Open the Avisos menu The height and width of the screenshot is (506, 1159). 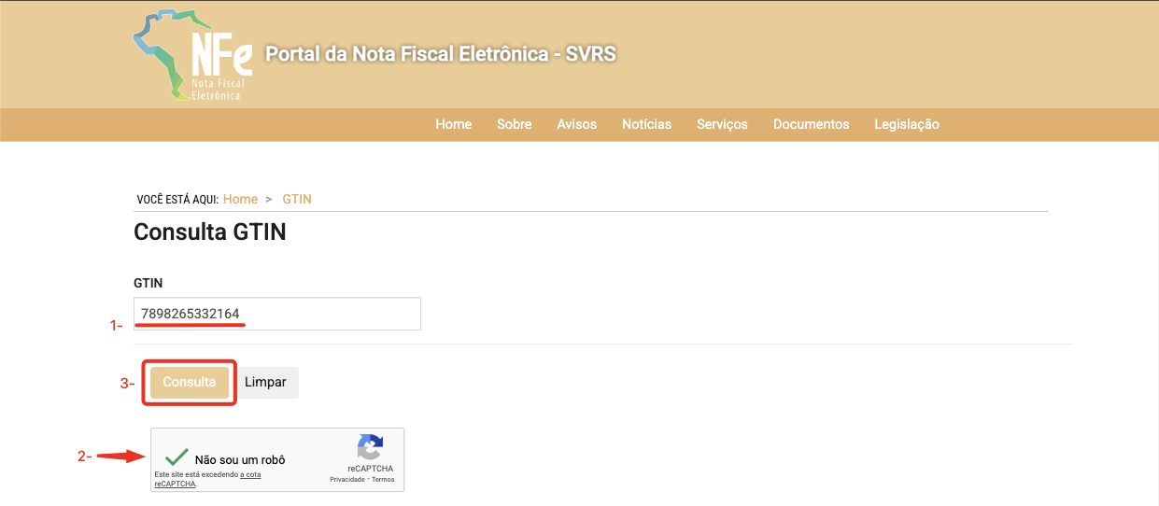577,124
